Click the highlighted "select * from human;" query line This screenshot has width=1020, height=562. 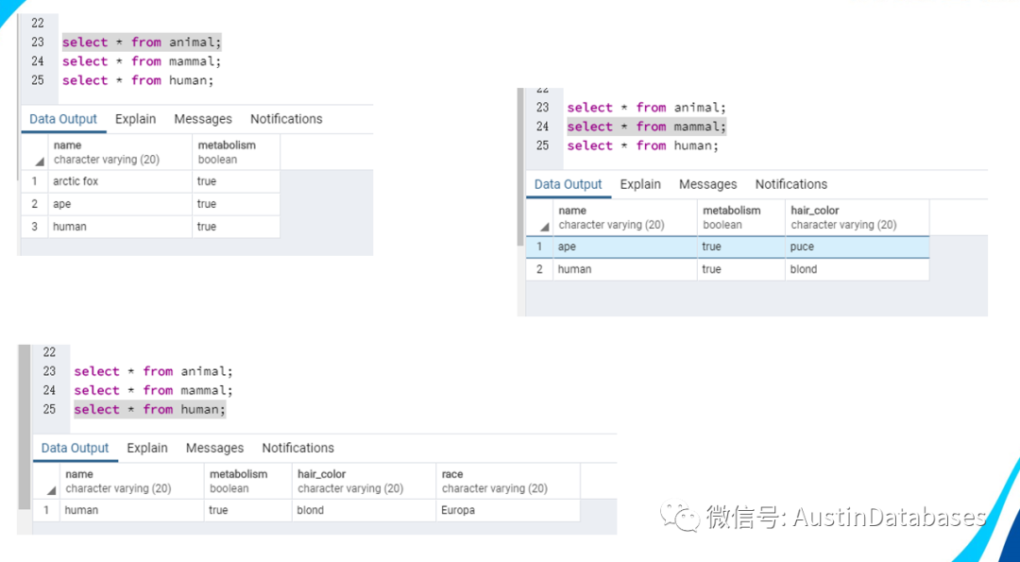click(149, 409)
